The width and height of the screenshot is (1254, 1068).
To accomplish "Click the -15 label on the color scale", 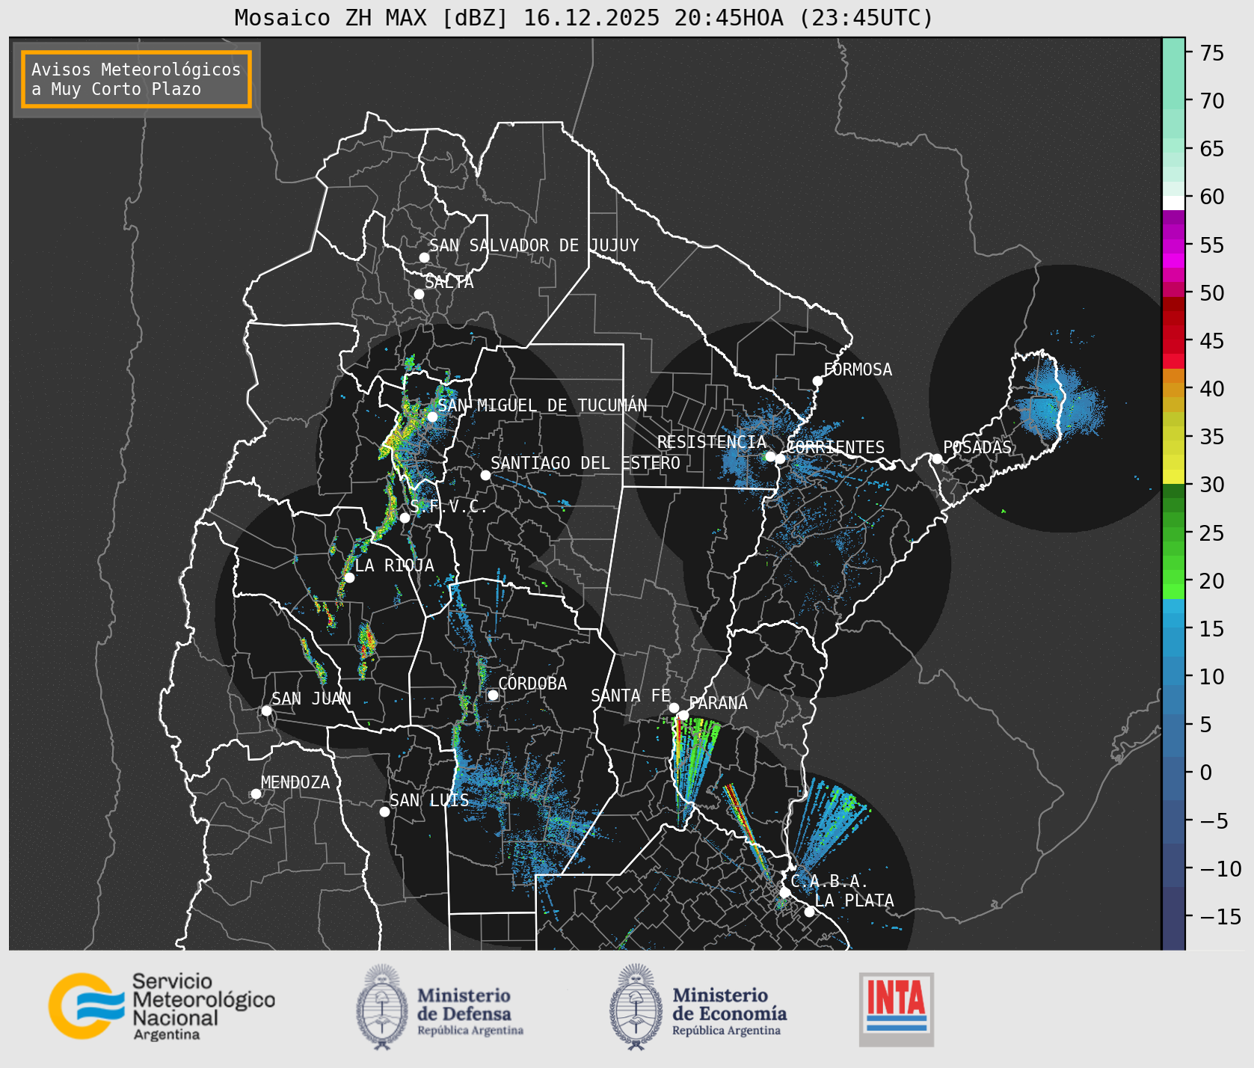I will (x=1220, y=916).
